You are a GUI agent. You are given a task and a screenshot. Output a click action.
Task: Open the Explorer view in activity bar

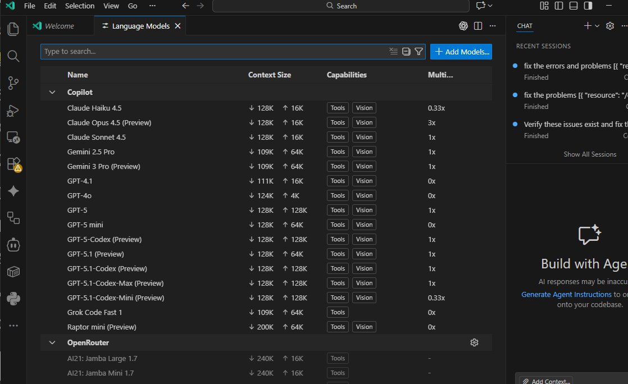13,29
